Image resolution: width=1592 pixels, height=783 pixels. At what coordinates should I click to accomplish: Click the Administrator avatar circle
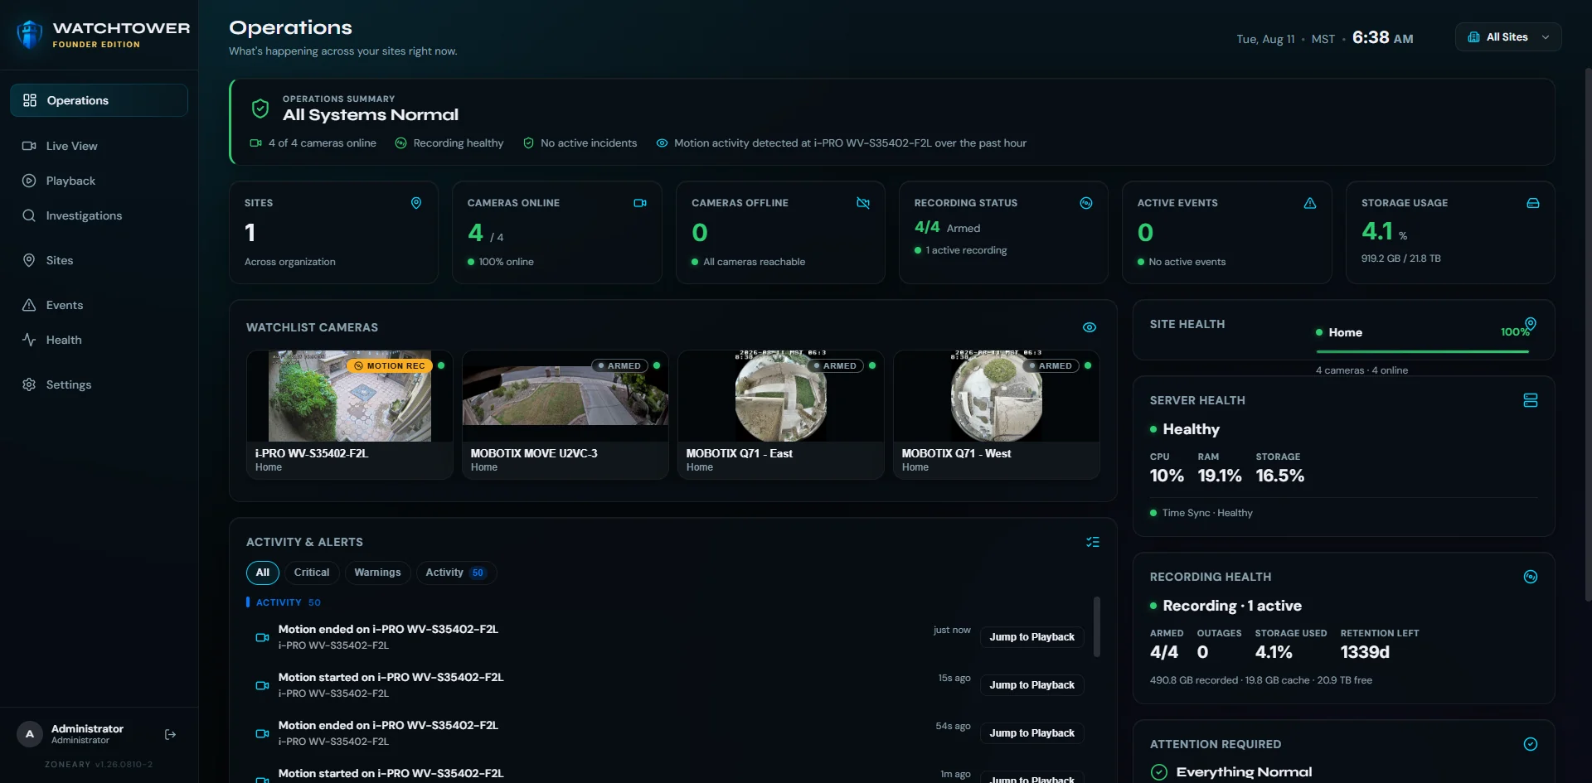click(x=30, y=734)
